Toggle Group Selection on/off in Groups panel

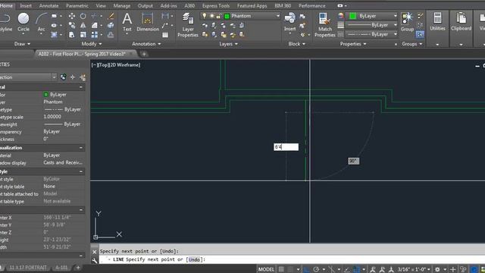tap(420, 34)
